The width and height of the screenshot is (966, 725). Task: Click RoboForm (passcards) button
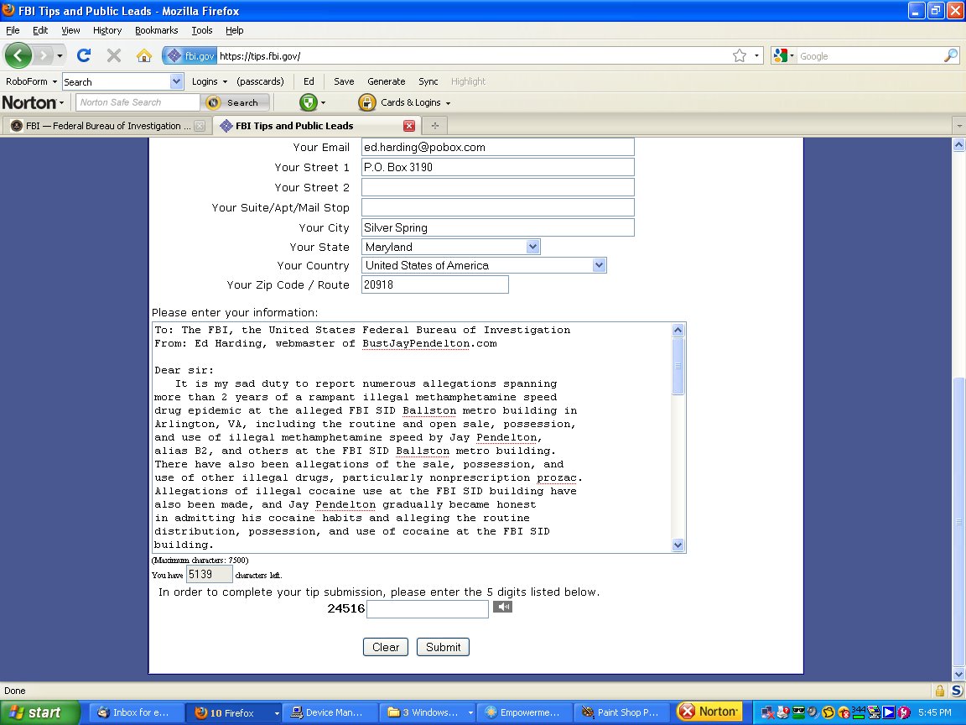point(260,81)
